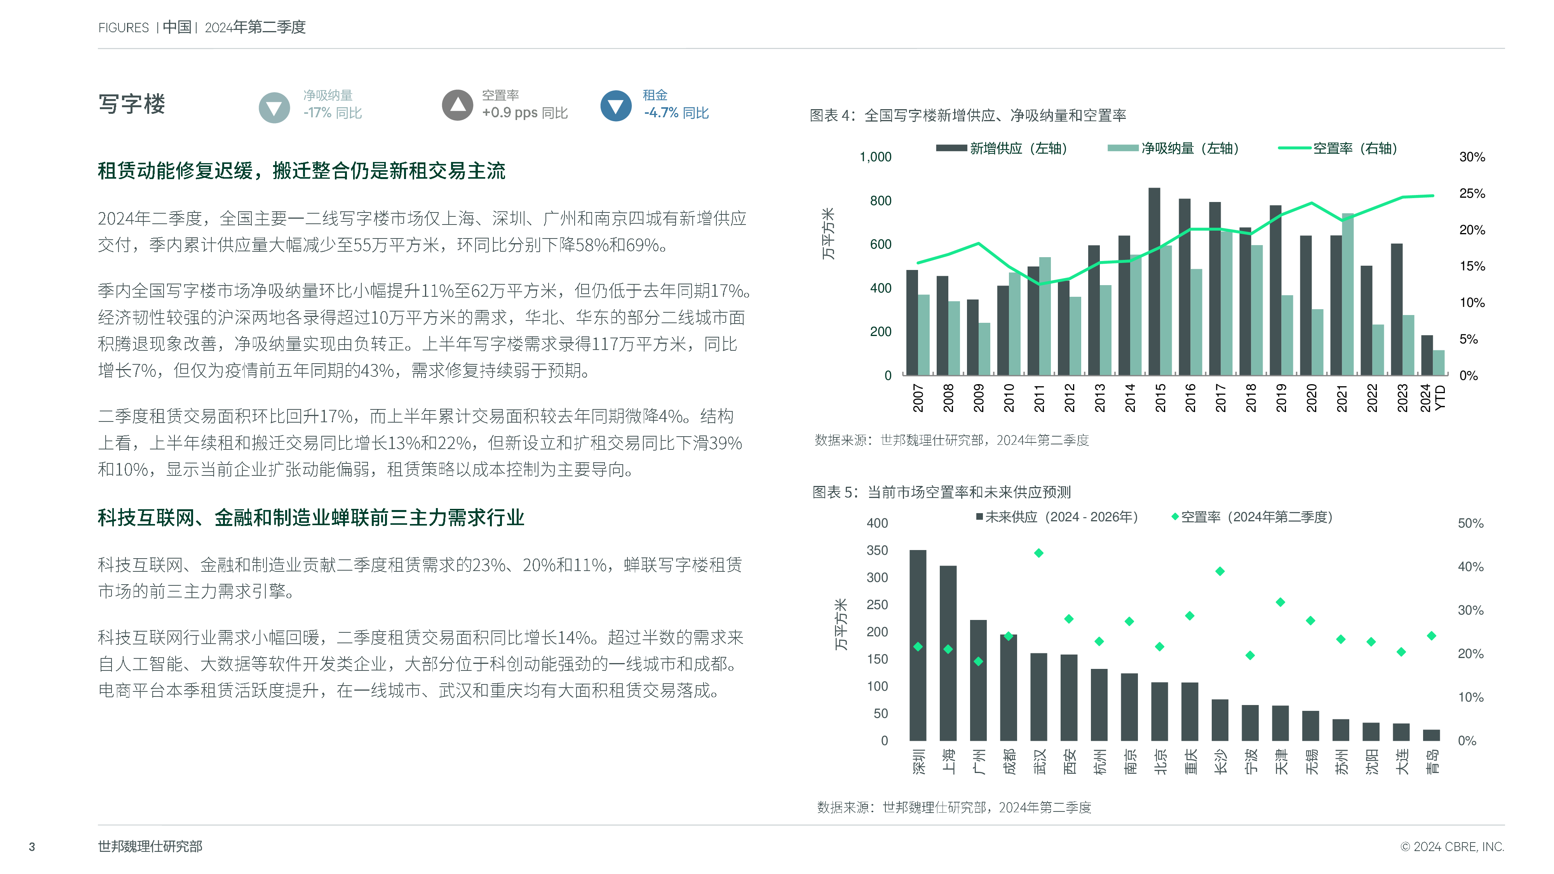Click the 万平方米 axis label of chart 4
Screen dimensions: 1554x874
point(828,233)
